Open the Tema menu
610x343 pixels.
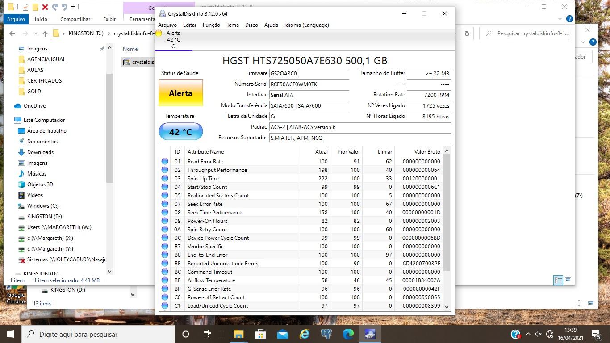pos(233,25)
